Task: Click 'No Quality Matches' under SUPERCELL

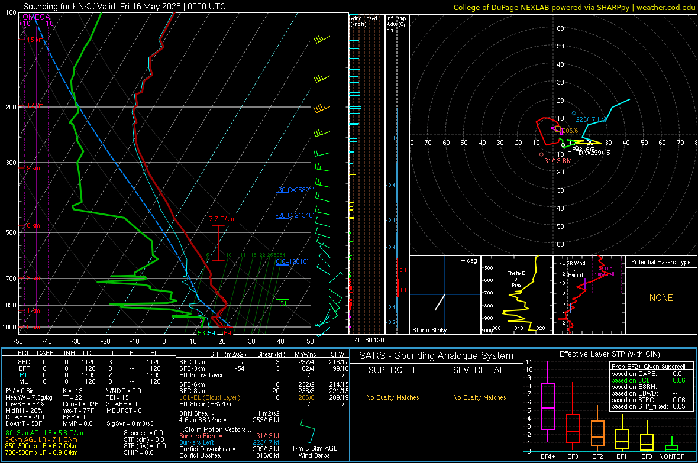Action: [393, 397]
